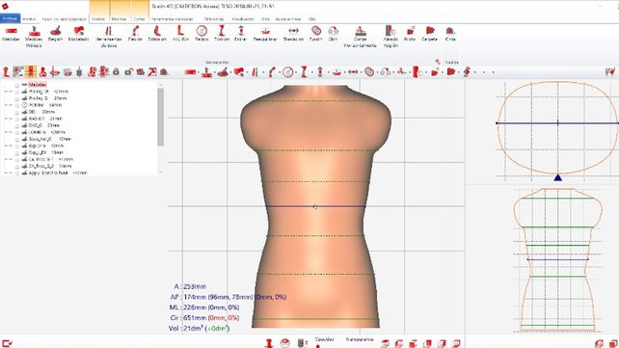
Task: Click the Clon tool in the ribbon
Action: 333,34
